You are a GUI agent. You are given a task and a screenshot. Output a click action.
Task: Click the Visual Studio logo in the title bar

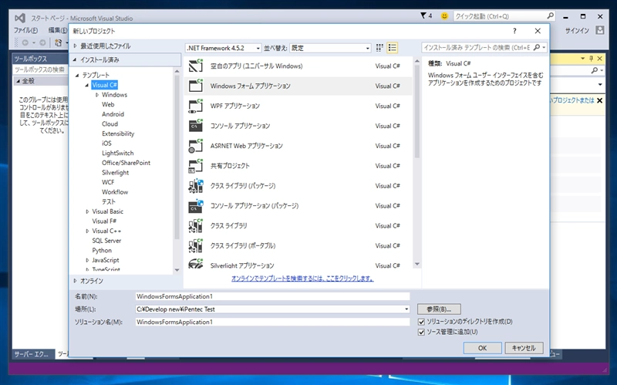point(20,18)
